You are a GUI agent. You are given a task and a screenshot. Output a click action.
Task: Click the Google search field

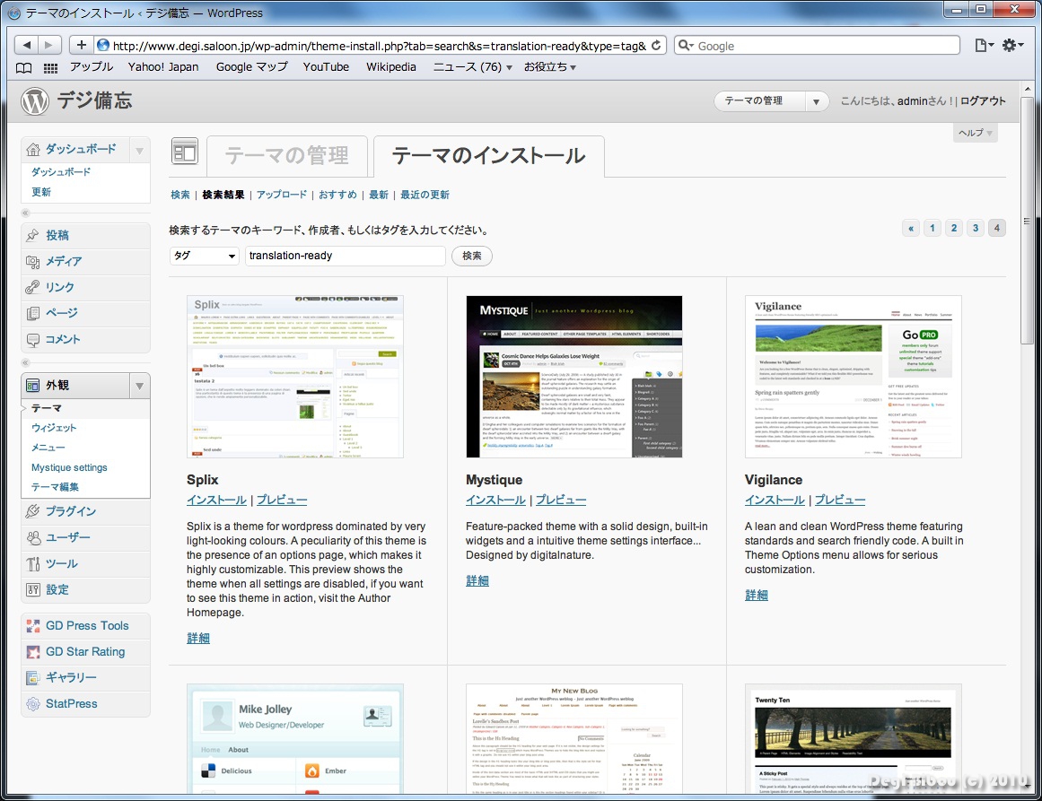818,45
